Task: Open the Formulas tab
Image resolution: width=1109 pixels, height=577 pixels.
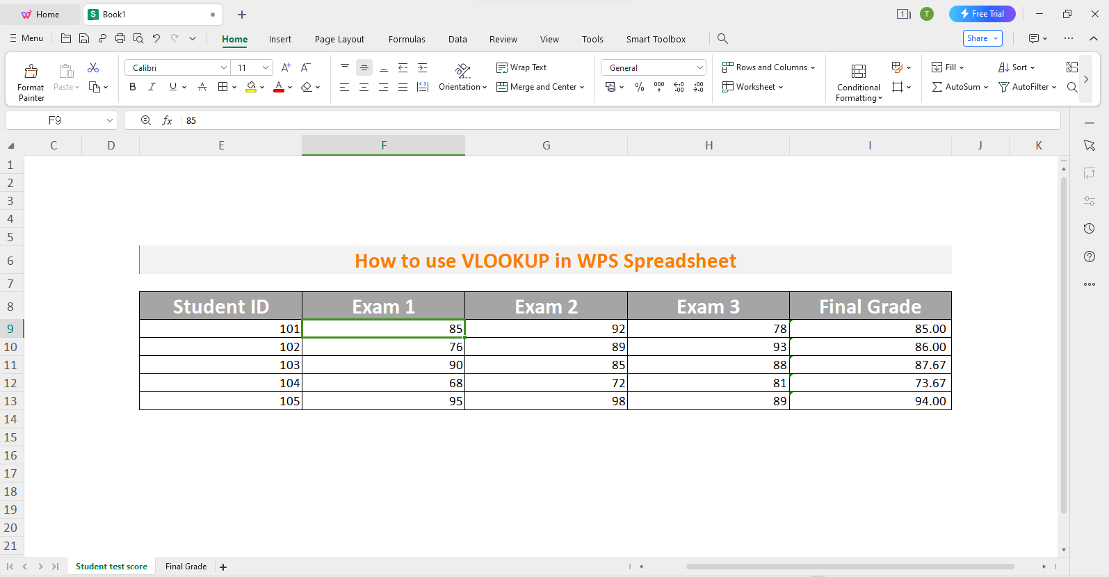Action: click(x=407, y=39)
